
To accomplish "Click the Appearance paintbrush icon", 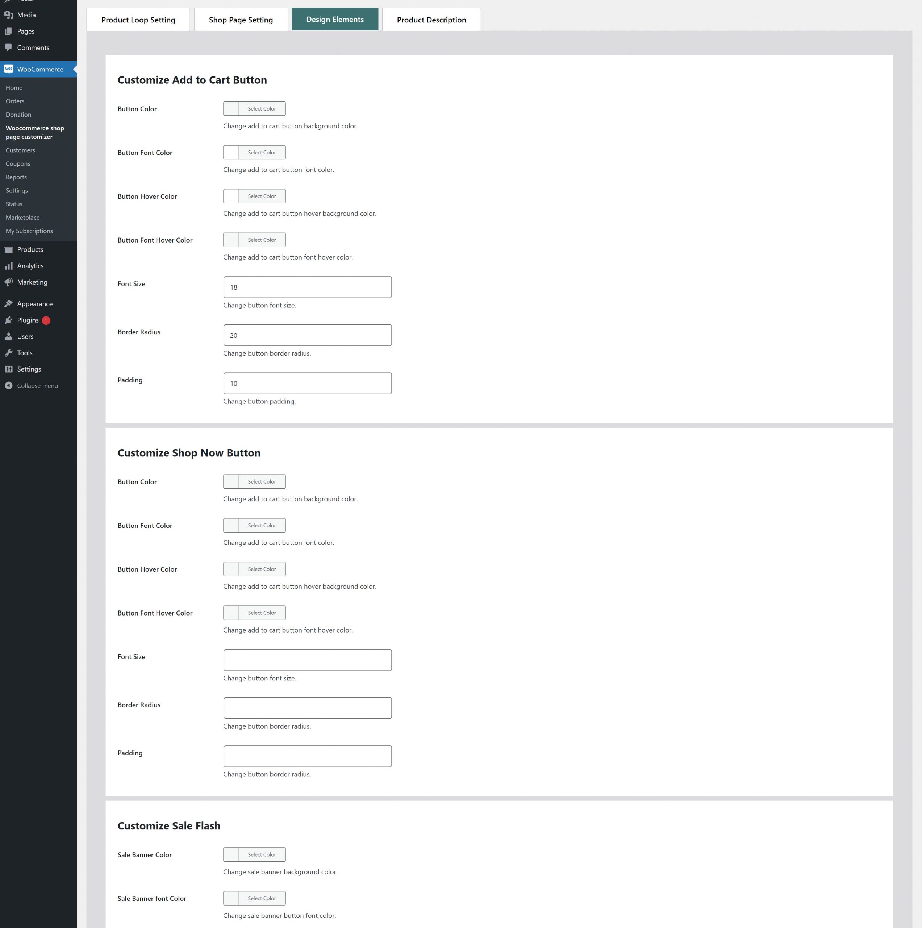I will [x=9, y=303].
